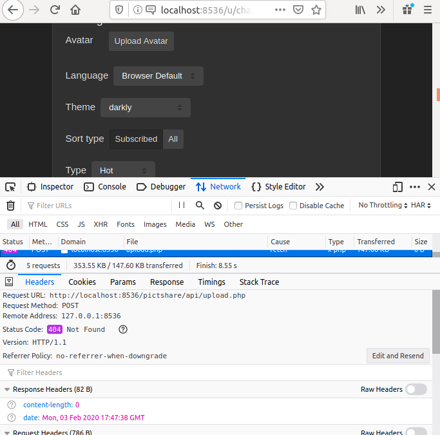Toggle the network details pane icon

click(9, 282)
